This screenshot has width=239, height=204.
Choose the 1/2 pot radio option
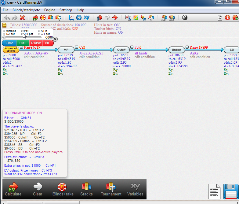coord(4,34)
